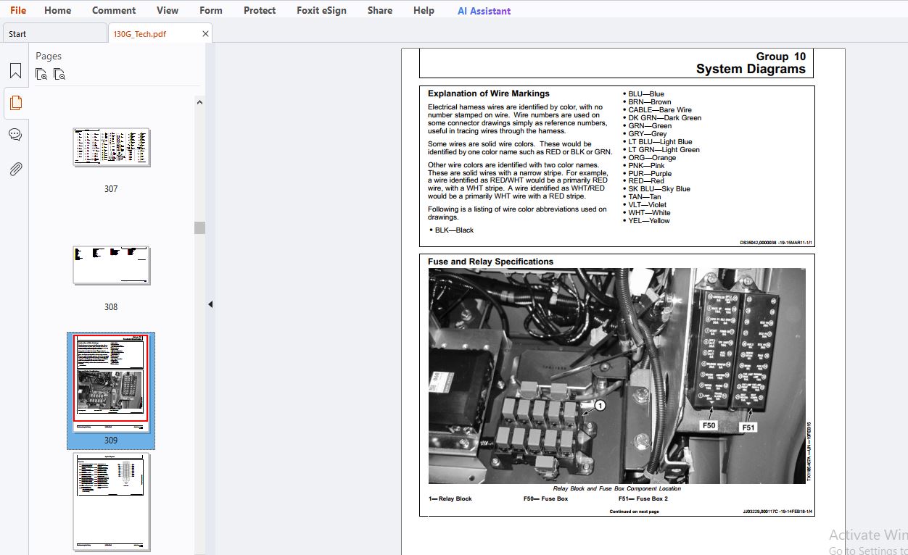Click the page number 308 label
The image size is (908, 555).
click(111, 306)
